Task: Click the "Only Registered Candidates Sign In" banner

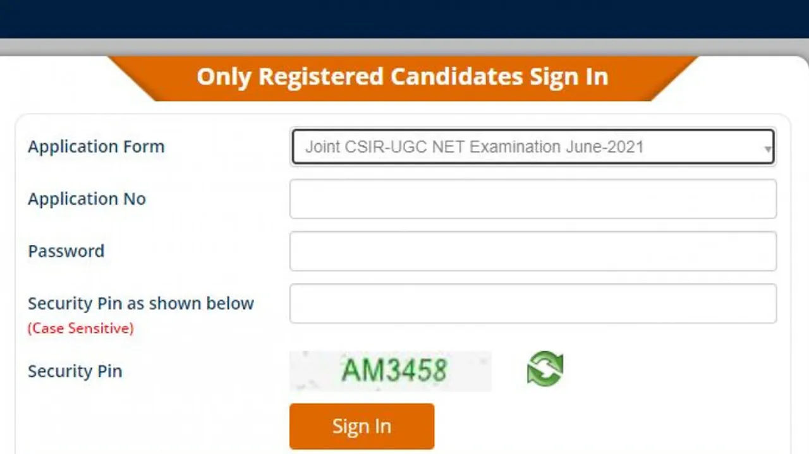Action: click(402, 77)
